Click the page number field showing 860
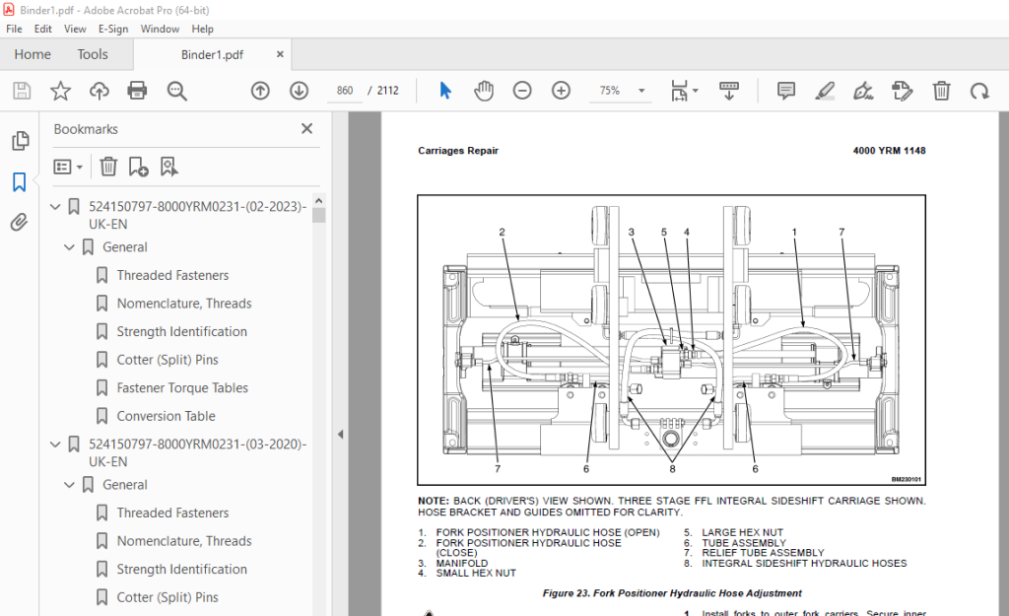1009x616 pixels. (x=345, y=91)
